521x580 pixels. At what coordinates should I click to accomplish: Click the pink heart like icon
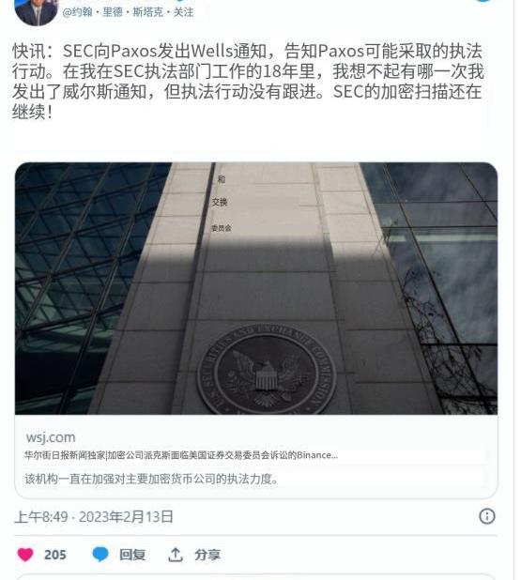tap(25, 555)
